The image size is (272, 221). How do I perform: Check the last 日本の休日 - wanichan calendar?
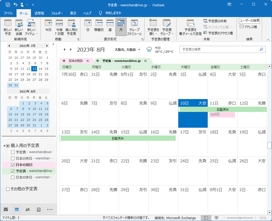13,177
